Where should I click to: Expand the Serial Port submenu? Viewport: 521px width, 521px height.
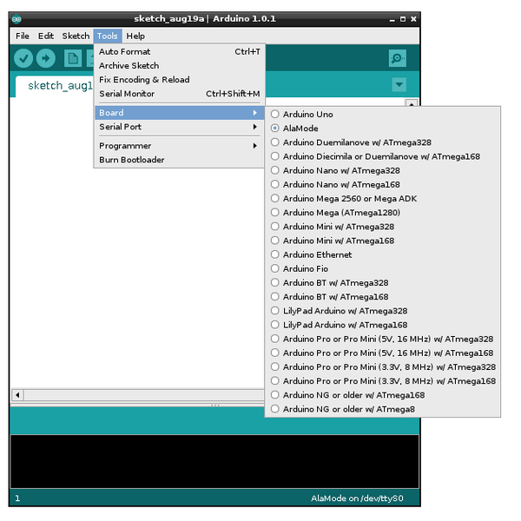[x=180, y=127]
